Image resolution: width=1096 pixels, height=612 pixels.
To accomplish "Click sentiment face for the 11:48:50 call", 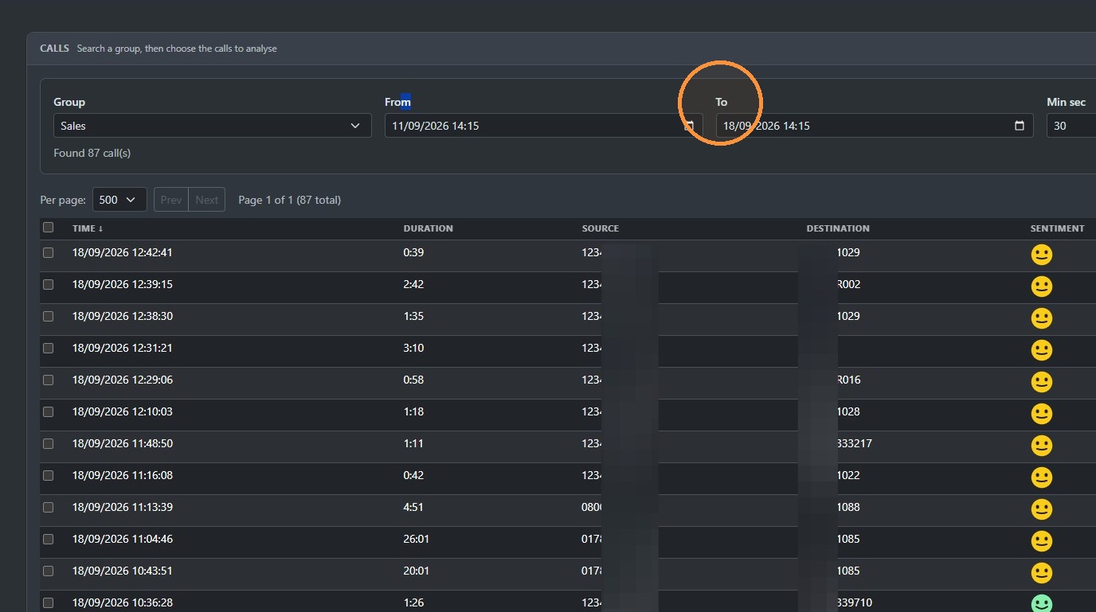I will point(1041,446).
